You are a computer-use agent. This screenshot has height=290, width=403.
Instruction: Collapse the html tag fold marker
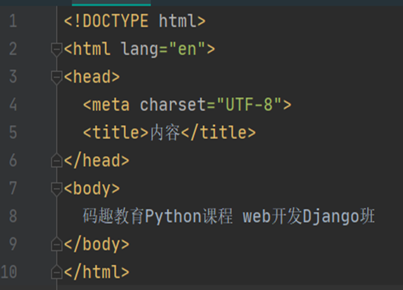click(x=57, y=50)
